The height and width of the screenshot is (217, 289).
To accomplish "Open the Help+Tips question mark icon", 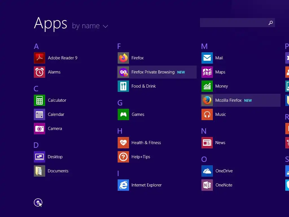I will tap(123, 157).
